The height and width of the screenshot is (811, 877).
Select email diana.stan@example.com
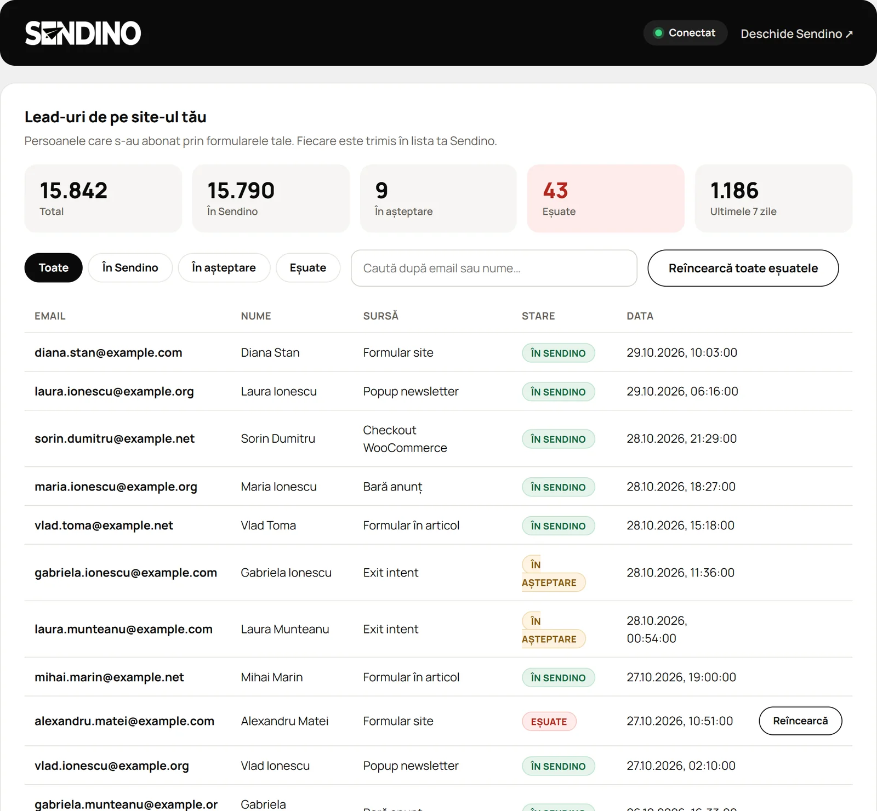(109, 353)
